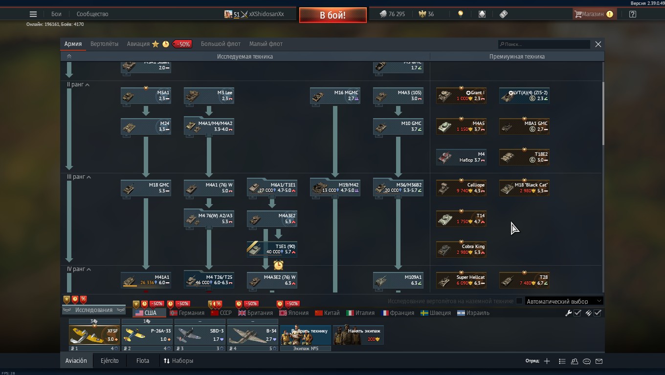This screenshot has width=665, height=375.
Task: Select the premium Cobra King tank
Action: [461, 250]
